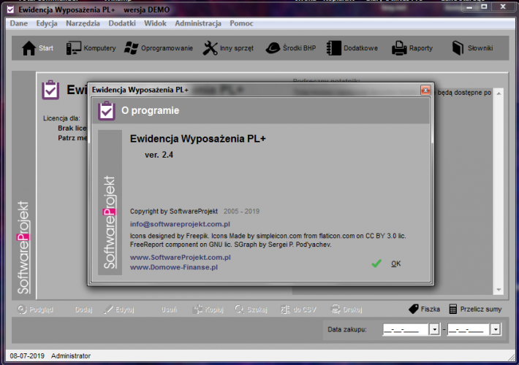Click Copyright by SoftwareProjekt text
Image resolution: width=519 pixels, height=365 pixels.
pos(174,212)
